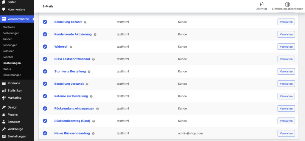Open the Rücksendeantrag (Gast) email link

[x=72, y=121]
